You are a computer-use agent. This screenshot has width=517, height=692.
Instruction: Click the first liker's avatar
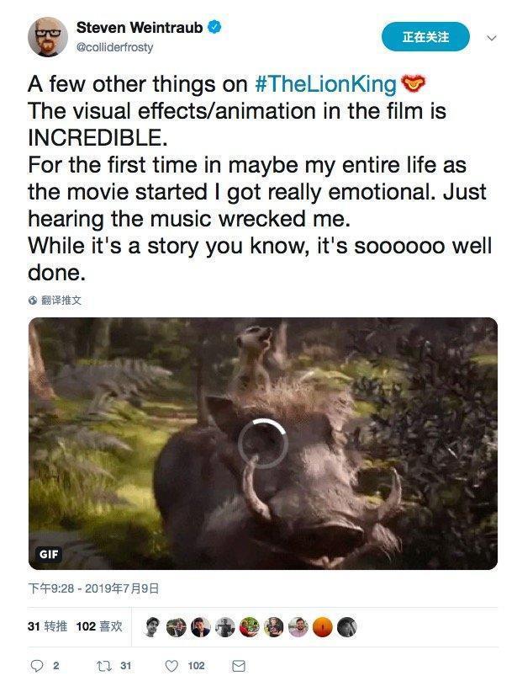pos(151,627)
